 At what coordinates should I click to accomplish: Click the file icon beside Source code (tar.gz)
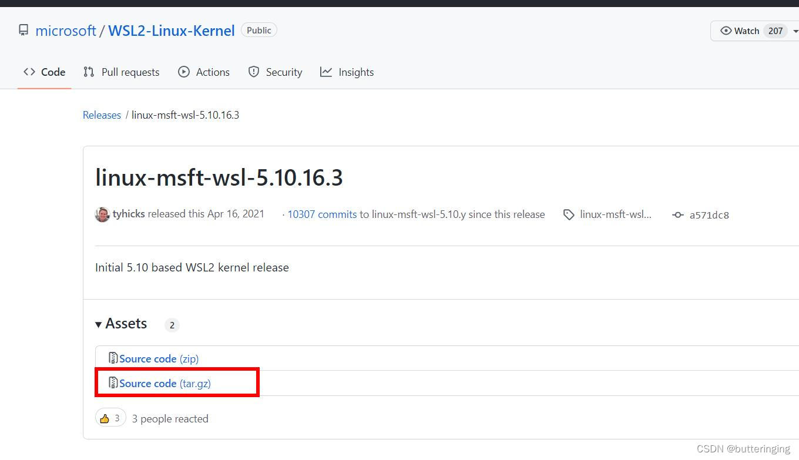(x=113, y=382)
